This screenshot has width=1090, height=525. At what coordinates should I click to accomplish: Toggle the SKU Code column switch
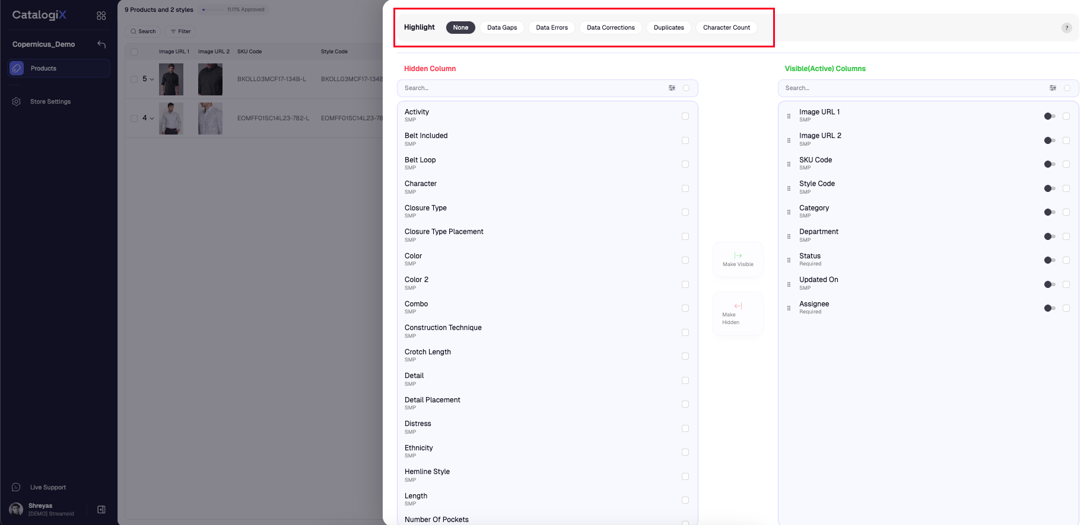pyautogui.click(x=1049, y=164)
